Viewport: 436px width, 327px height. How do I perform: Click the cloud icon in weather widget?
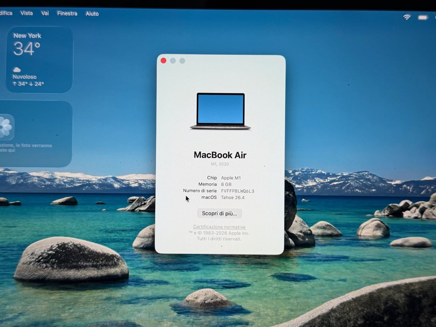[17, 70]
